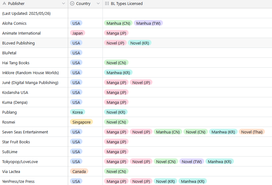Select Novel (KR) tag in BLoved Publishing row
The height and width of the screenshot is (185, 272).
point(140,43)
